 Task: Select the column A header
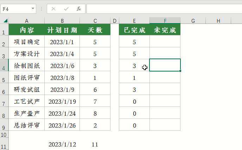(26, 21)
